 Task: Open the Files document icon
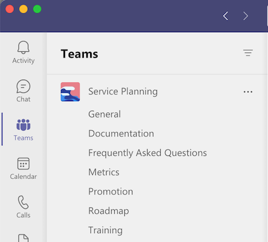pos(23,238)
